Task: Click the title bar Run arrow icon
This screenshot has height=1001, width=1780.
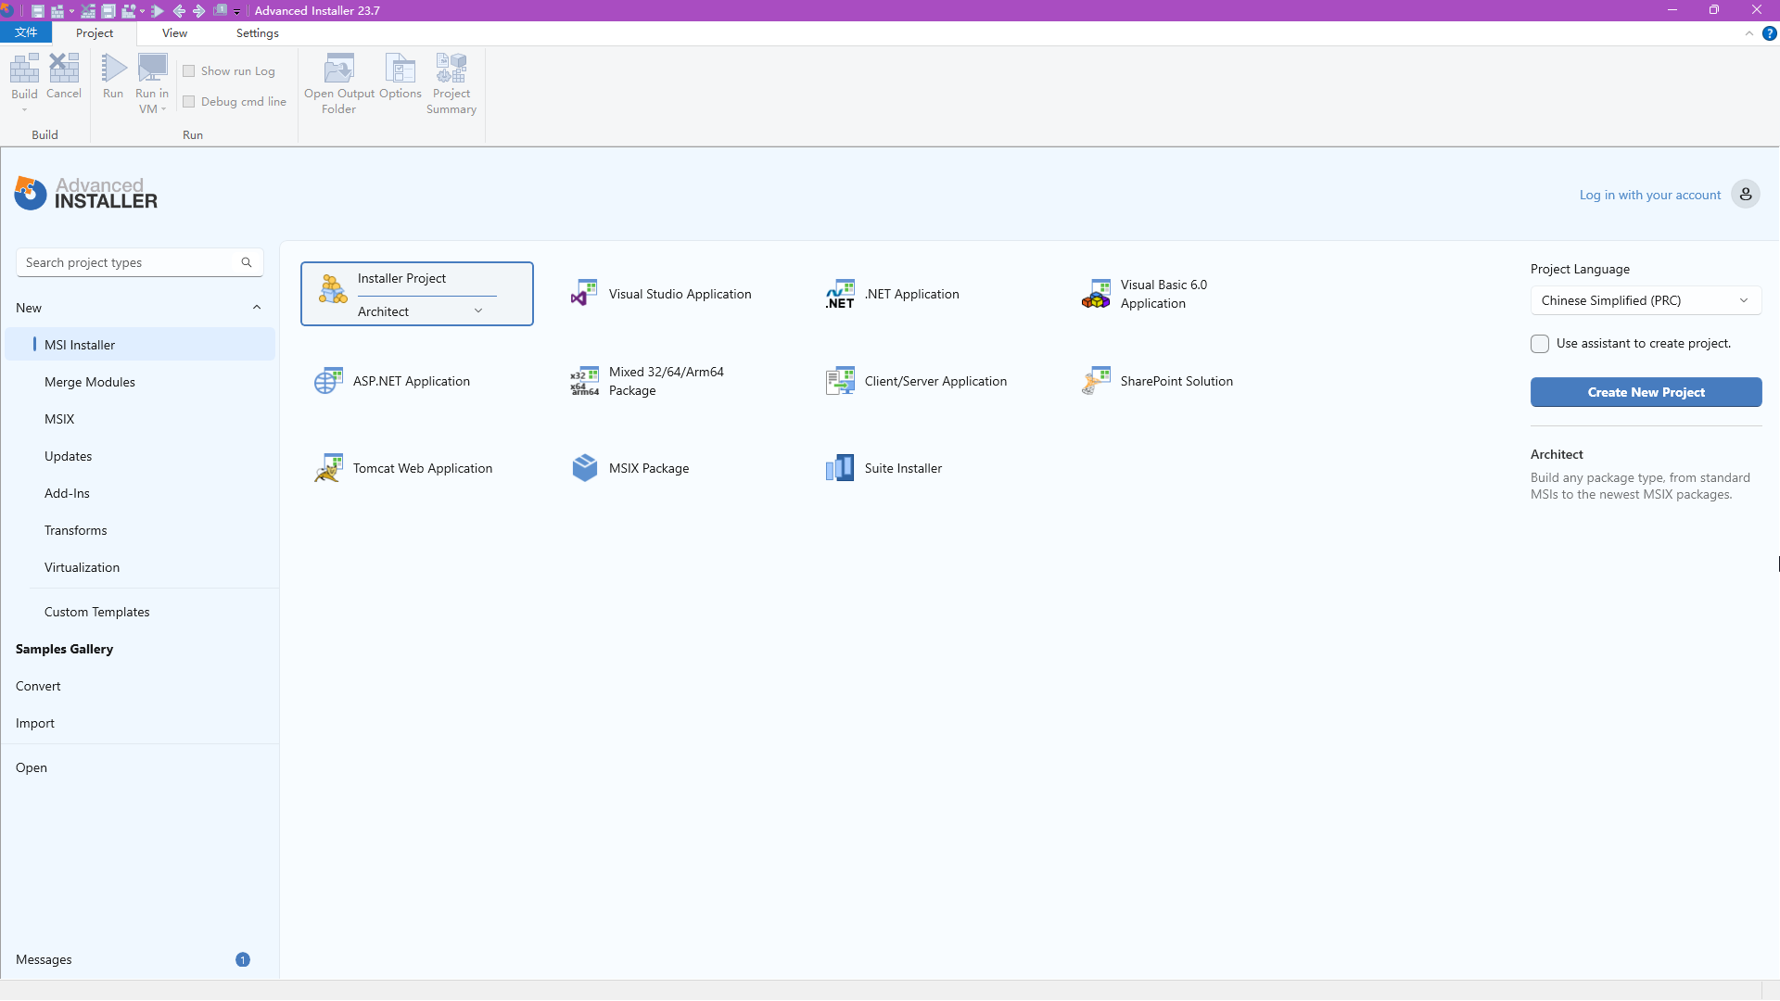Action: 158,11
